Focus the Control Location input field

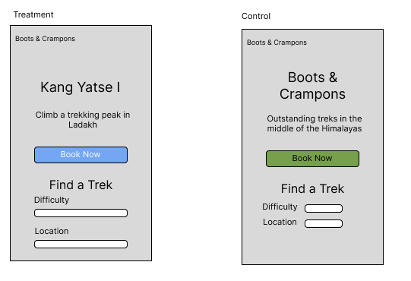tap(324, 223)
